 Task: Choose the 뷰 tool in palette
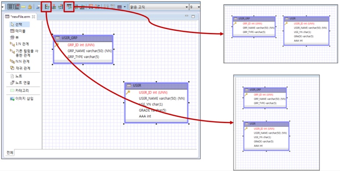tap(15, 37)
